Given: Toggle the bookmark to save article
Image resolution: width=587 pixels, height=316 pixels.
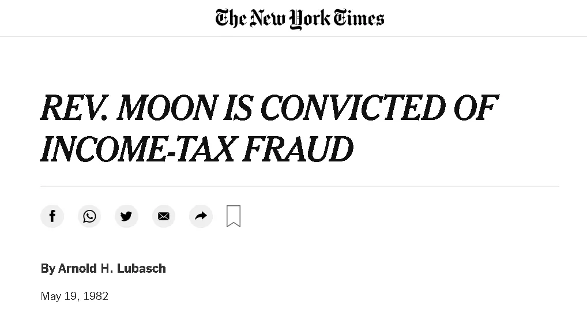Looking at the screenshot, I should coord(234,216).
